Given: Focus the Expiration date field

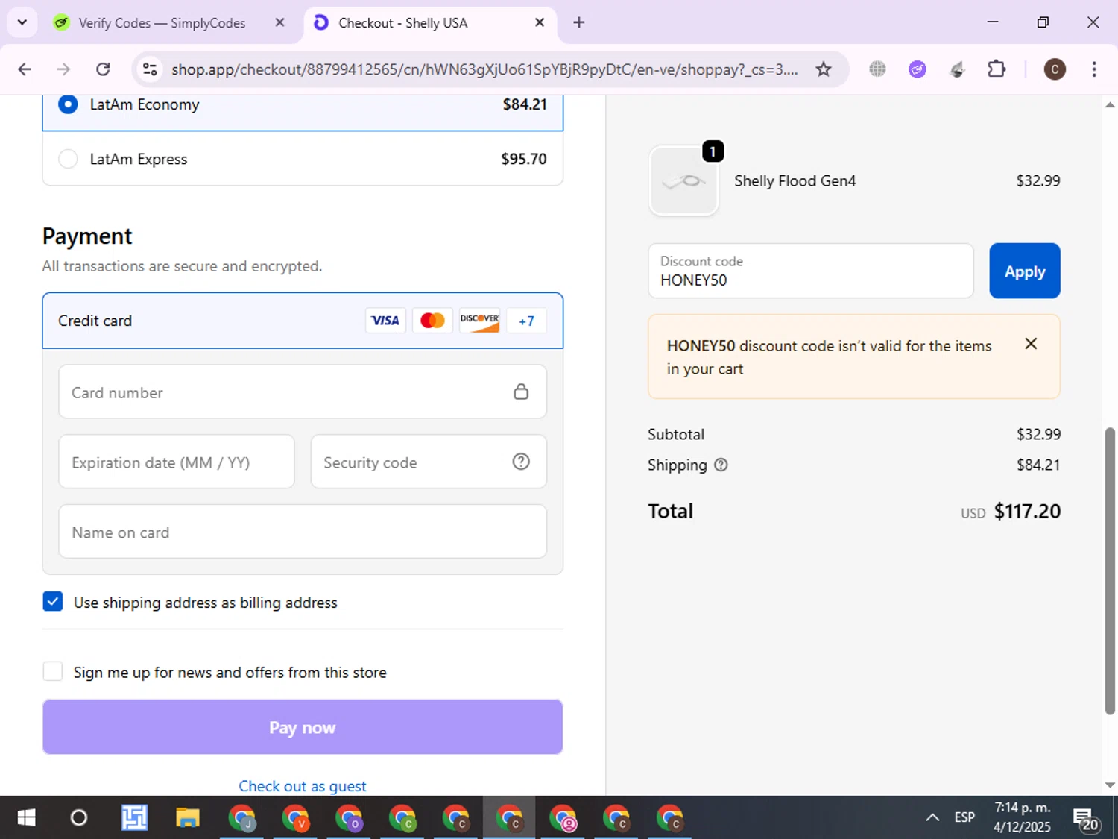Looking at the screenshot, I should click(x=177, y=462).
